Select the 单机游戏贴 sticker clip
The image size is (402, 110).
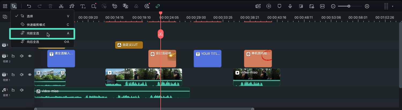click(258, 58)
